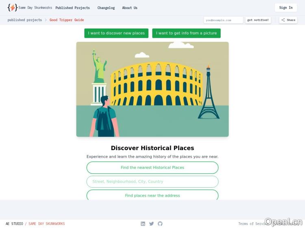Go to the Changelog page
305x228 pixels.
coord(106,8)
